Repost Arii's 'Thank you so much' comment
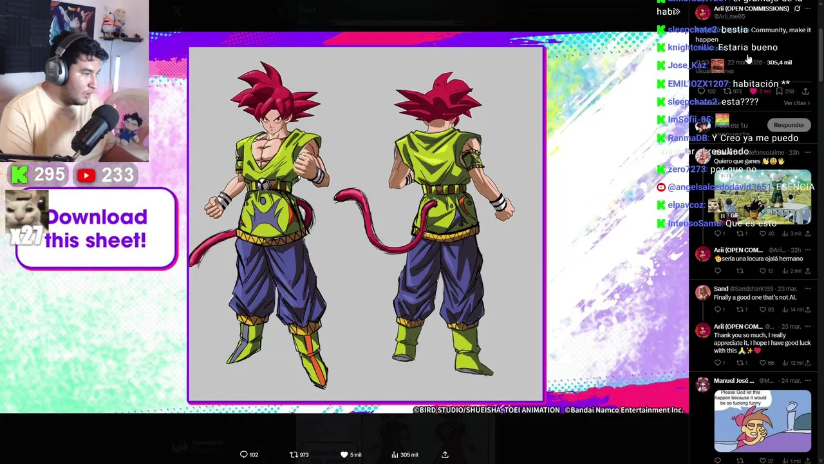 tap(740, 363)
